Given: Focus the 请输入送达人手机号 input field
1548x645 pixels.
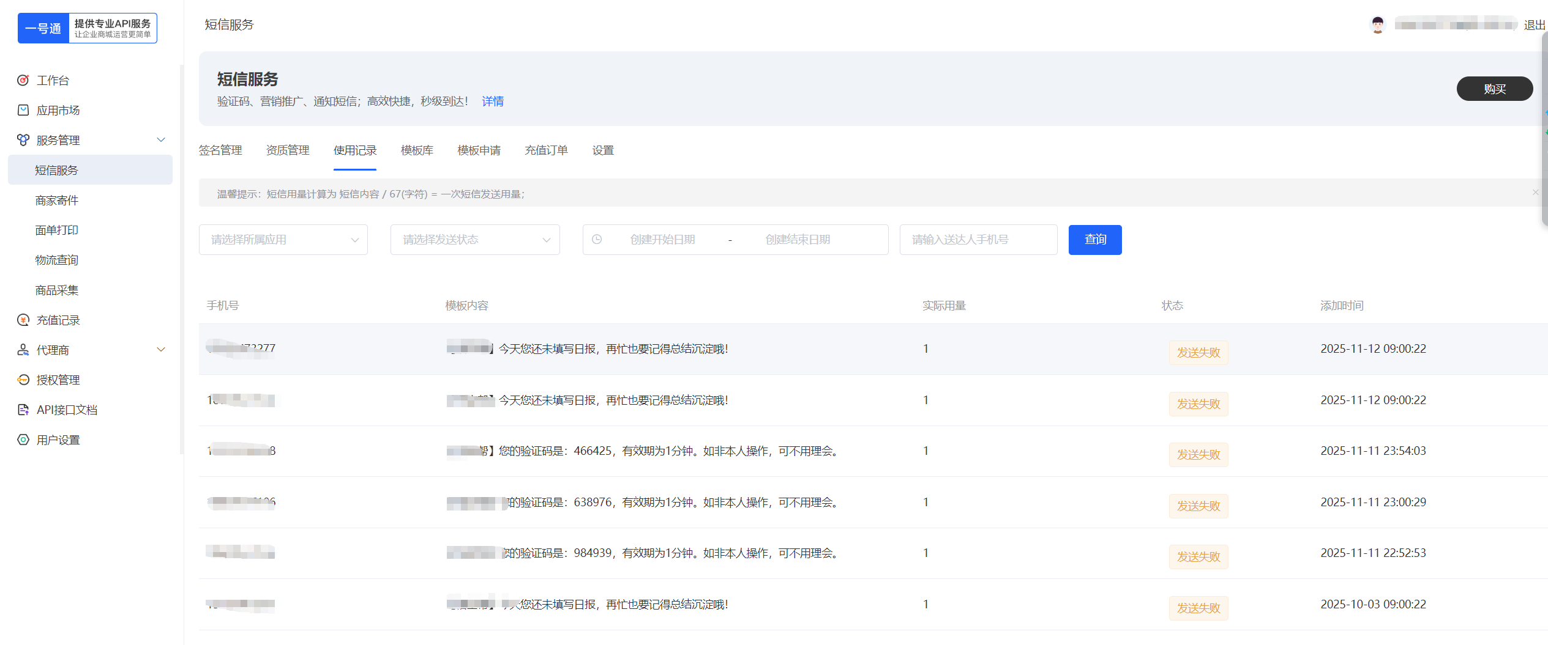Looking at the screenshot, I should pyautogui.click(x=978, y=240).
